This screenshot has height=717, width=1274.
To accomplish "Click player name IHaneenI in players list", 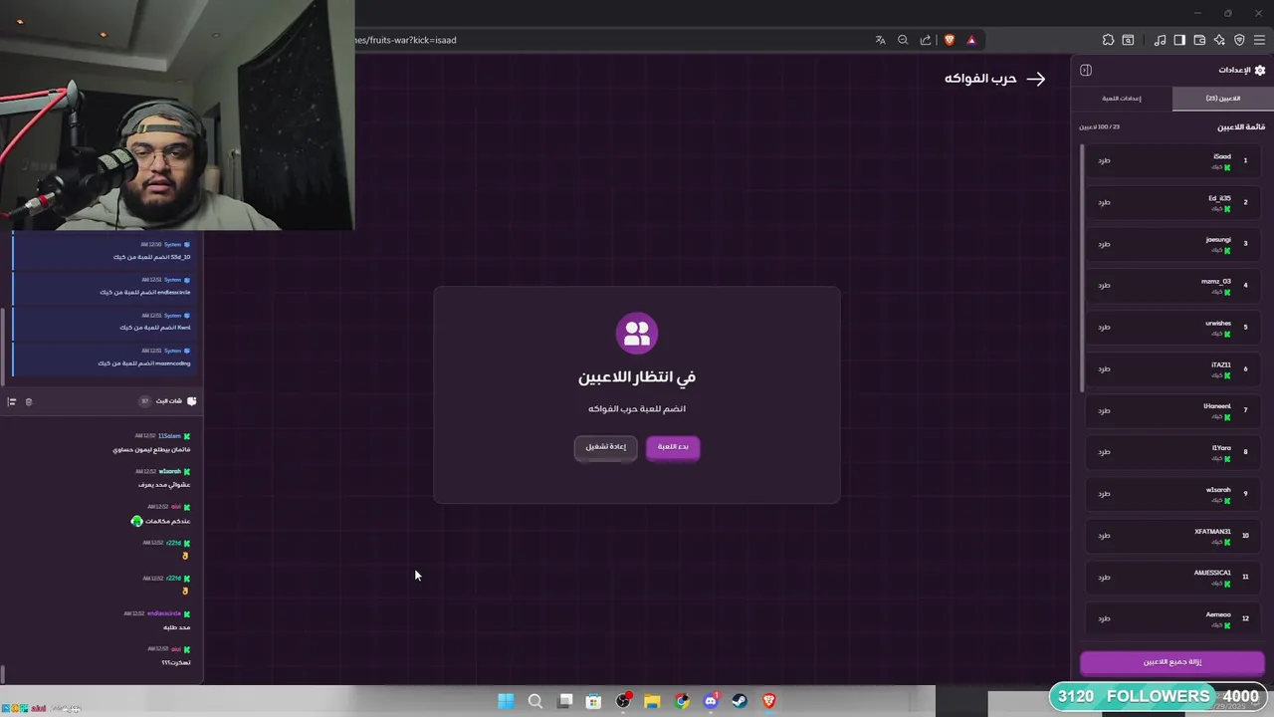I will point(1217,406).
